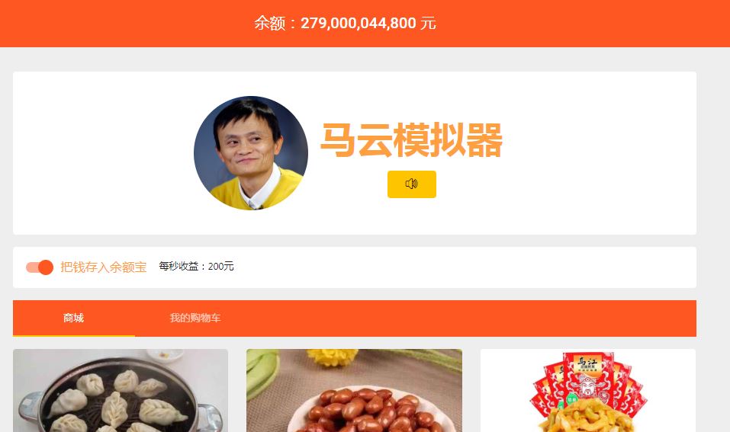
Task: Open the braised peanuts product image
Action: click(x=354, y=391)
